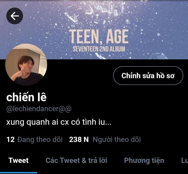This screenshot has height=174, width=188.
Task: Tap the SEVENTEEN 2ND ALBUM caption in banner
Action: (99, 49)
